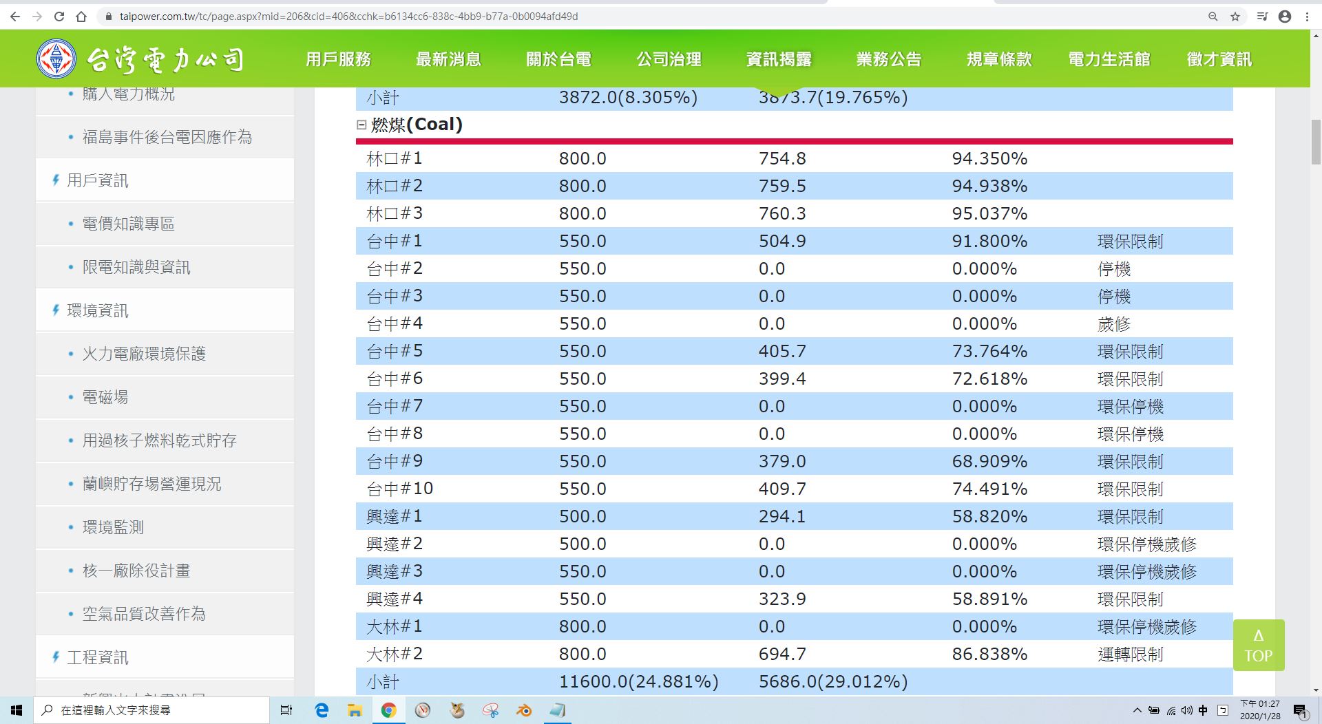The width and height of the screenshot is (1322, 724).
Task: Switch to Chrome in the taskbar
Action: [x=388, y=710]
